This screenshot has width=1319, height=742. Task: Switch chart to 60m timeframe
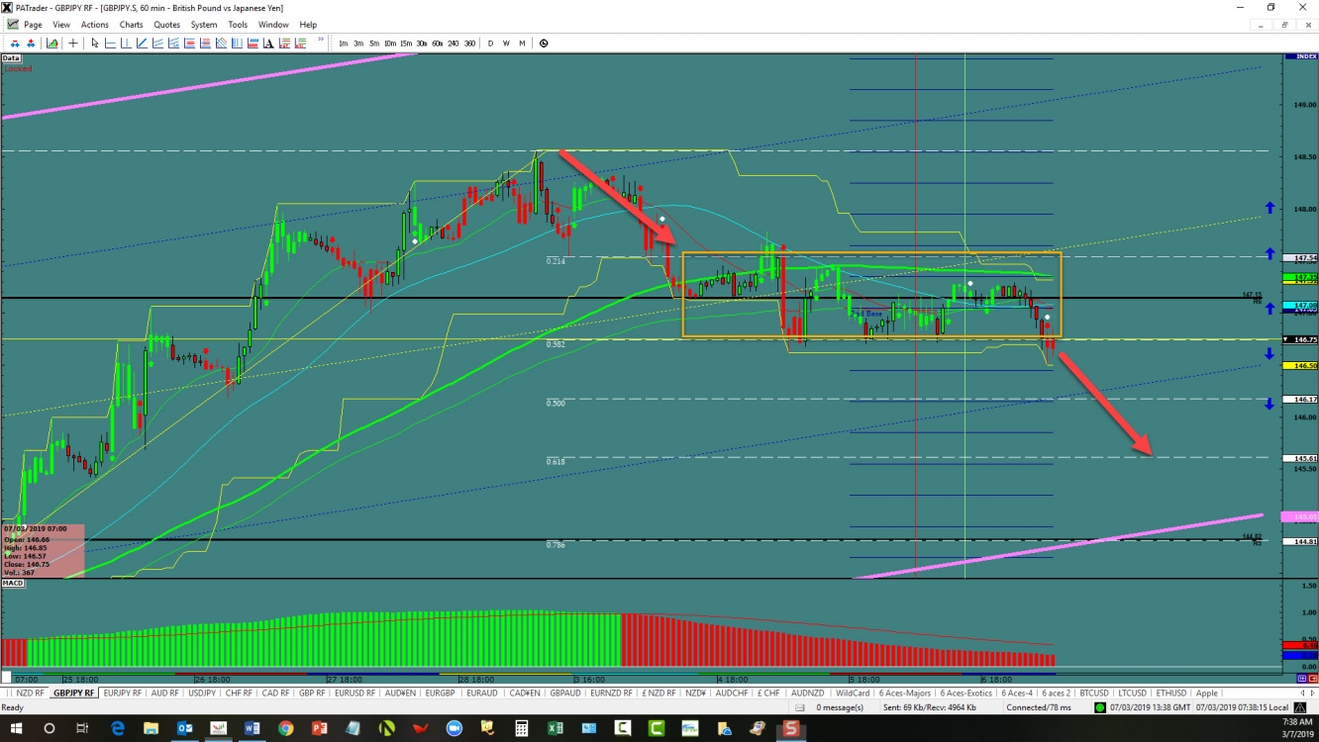tap(438, 43)
